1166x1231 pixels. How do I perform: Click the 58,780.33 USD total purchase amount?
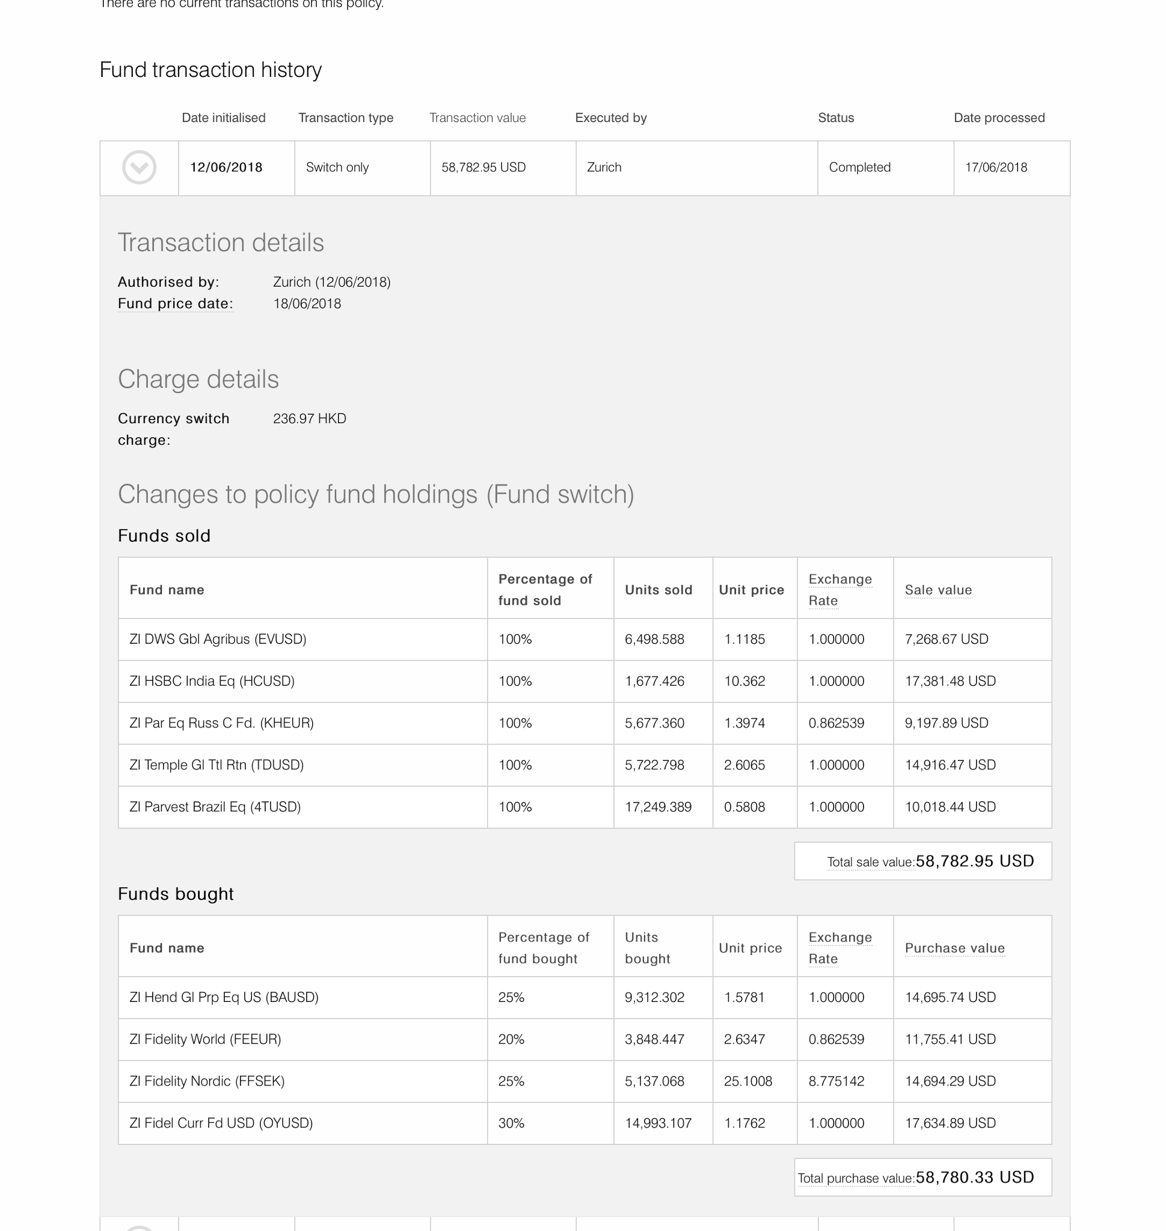(975, 1177)
